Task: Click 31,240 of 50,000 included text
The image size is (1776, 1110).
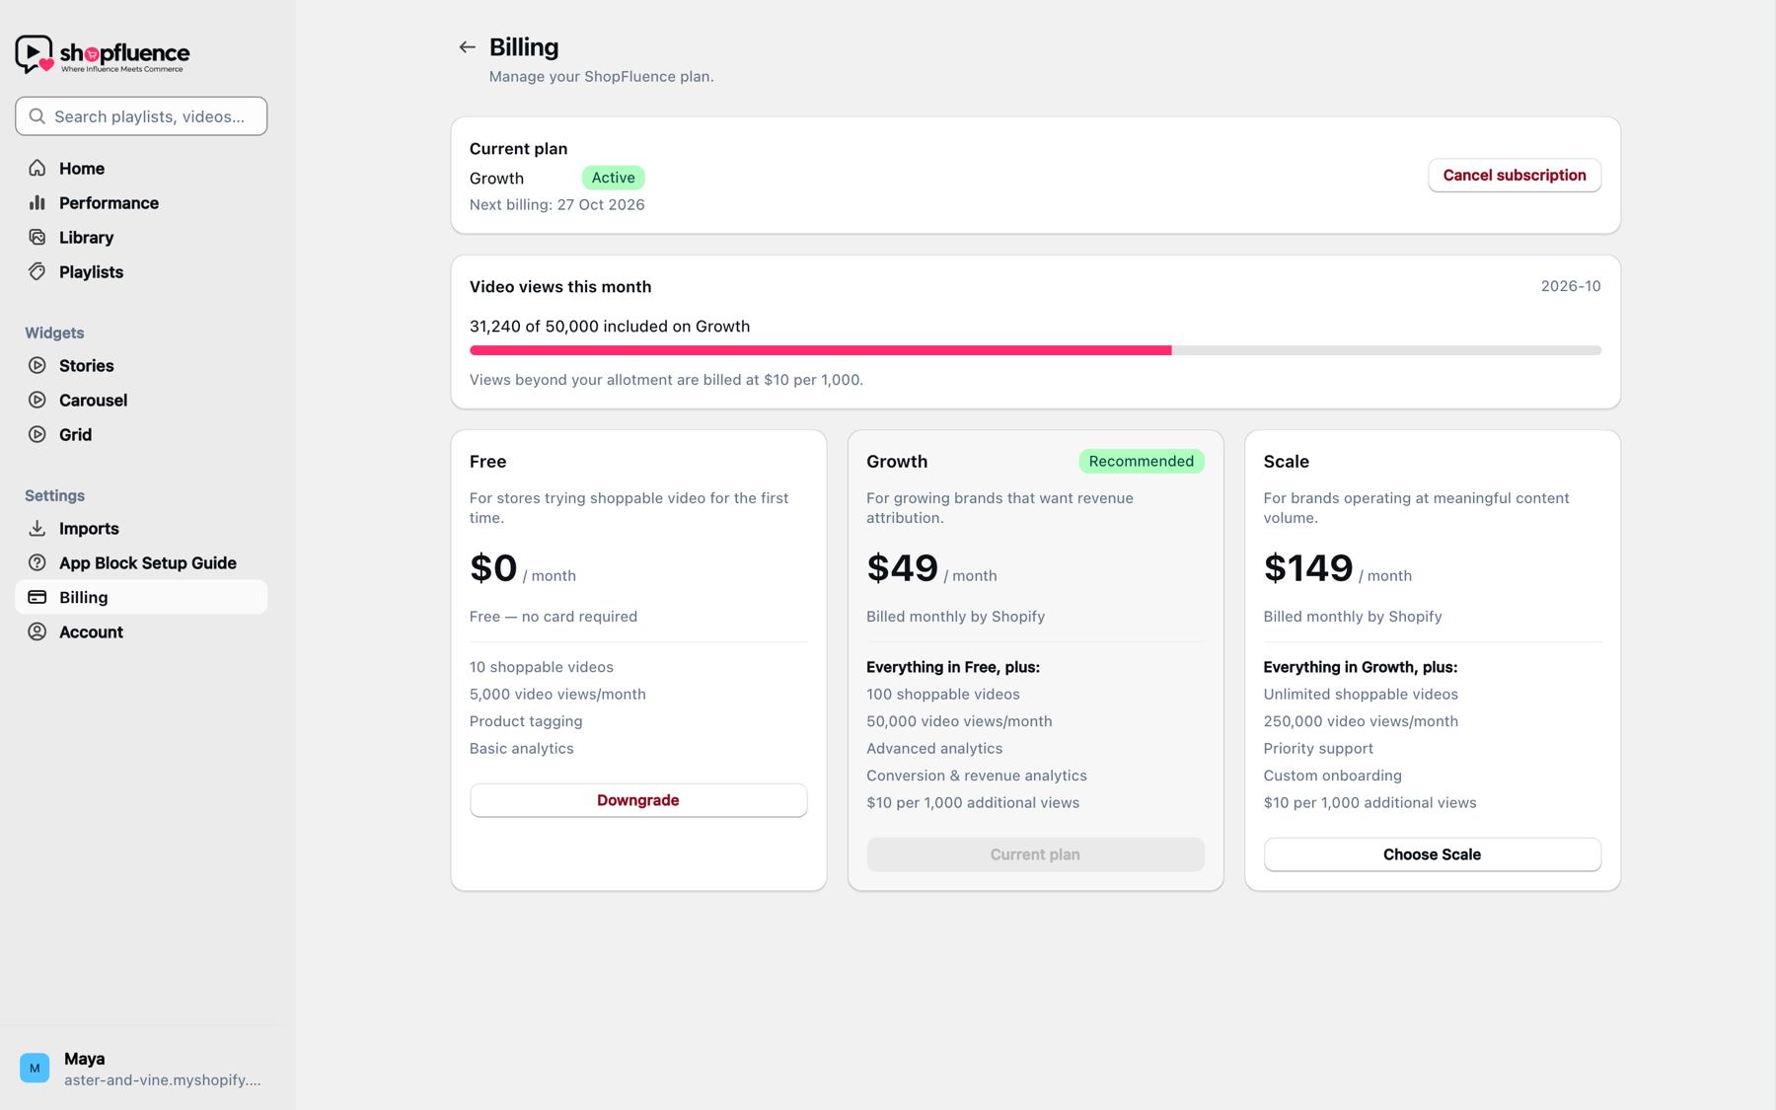Action: click(x=610, y=327)
